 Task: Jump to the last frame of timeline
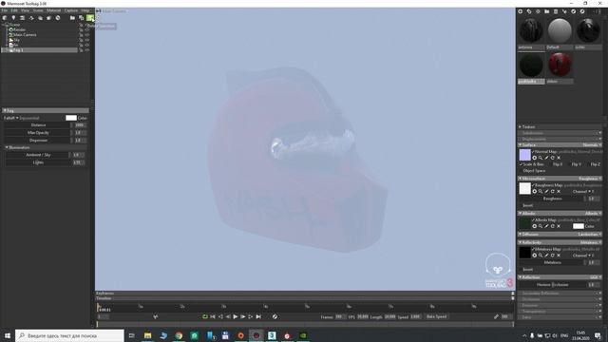click(258, 316)
